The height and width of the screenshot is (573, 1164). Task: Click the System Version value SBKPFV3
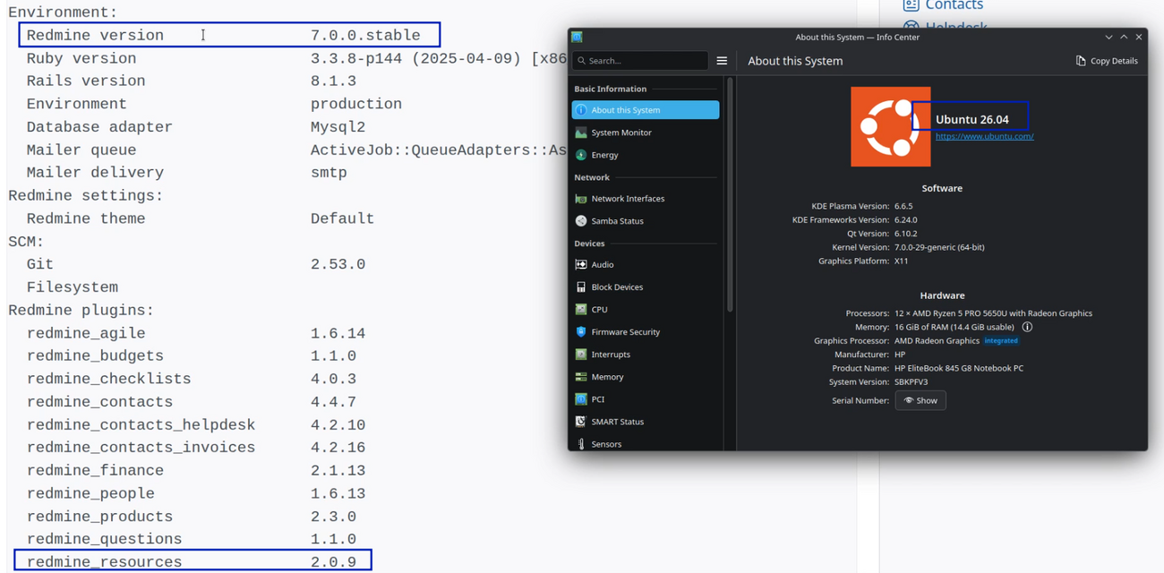(x=911, y=381)
